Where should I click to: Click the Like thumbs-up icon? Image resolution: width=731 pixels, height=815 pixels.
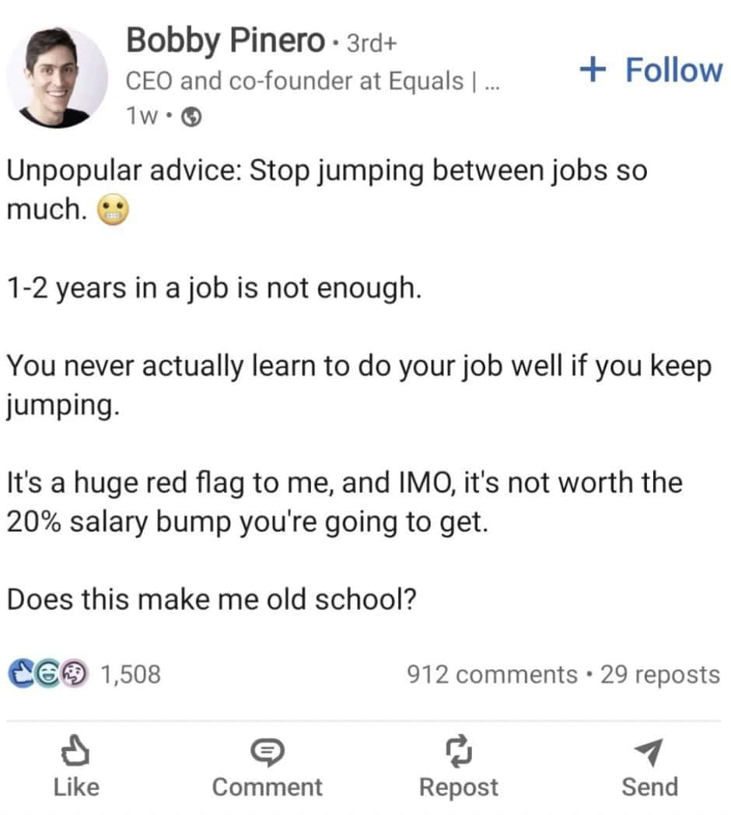tap(75, 749)
